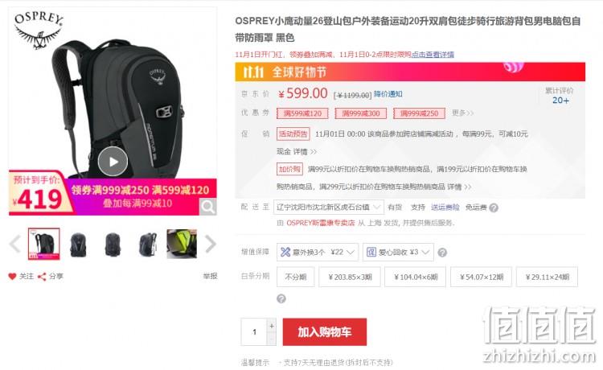This screenshot has width=603, height=370.
Task: Expand 意外换3个 ¥22 protection dropdown
Action: pos(318,253)
